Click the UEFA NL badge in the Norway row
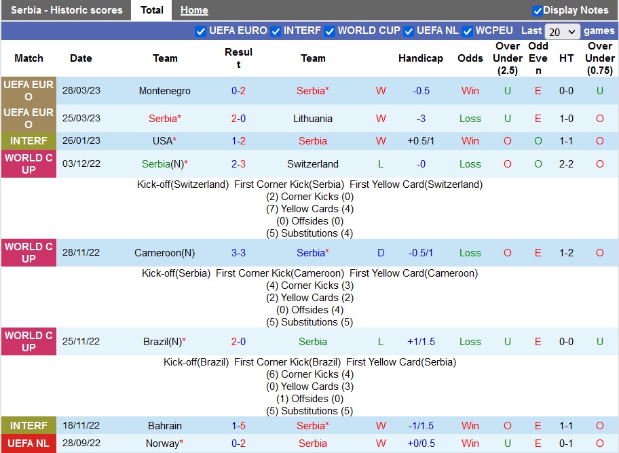This screenshot has height=453, width=619. [29, 444]
